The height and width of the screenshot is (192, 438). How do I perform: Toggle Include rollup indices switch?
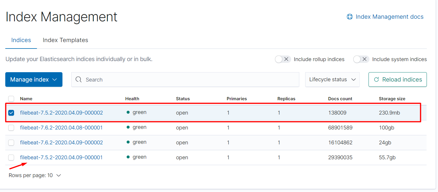(283, 59)
